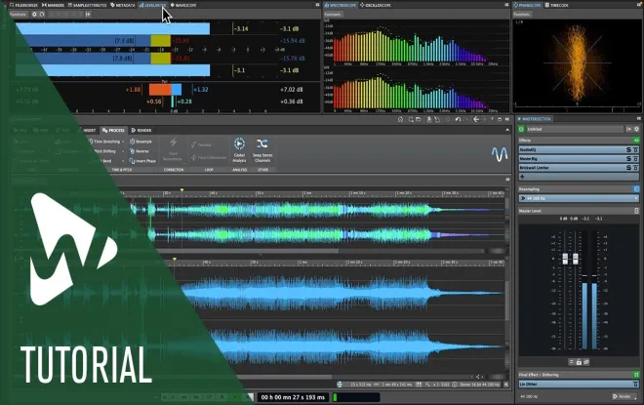This screenshot has height=405, width=644.
Task: Toggle Effects pane visibility eye
Action: tap(636, 141)
